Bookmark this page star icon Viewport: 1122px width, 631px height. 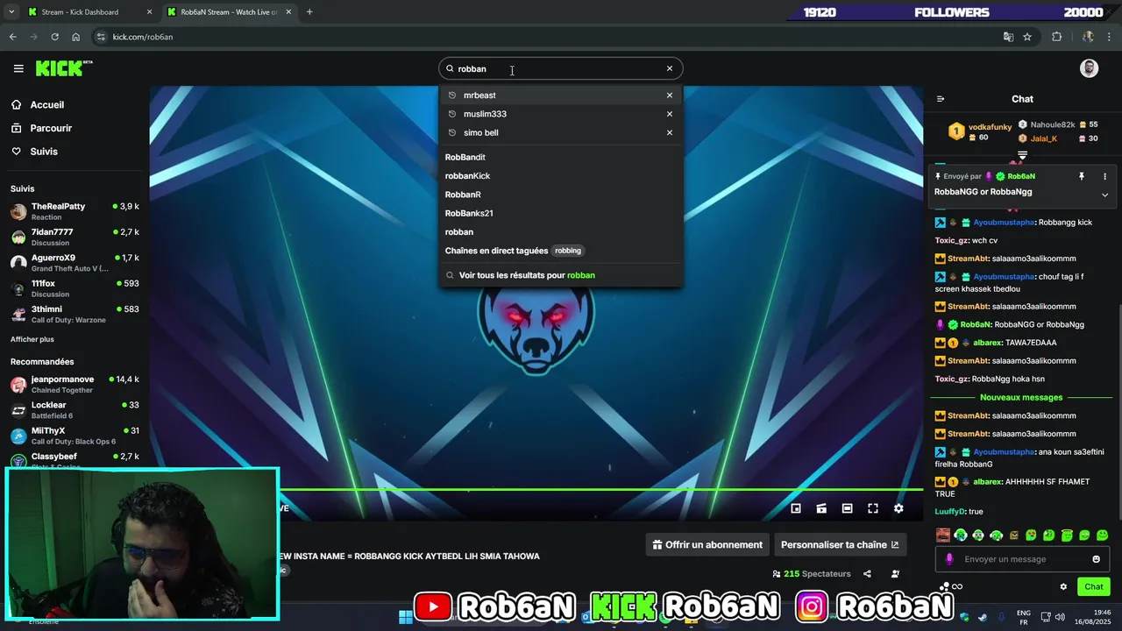pos(1027,37)
